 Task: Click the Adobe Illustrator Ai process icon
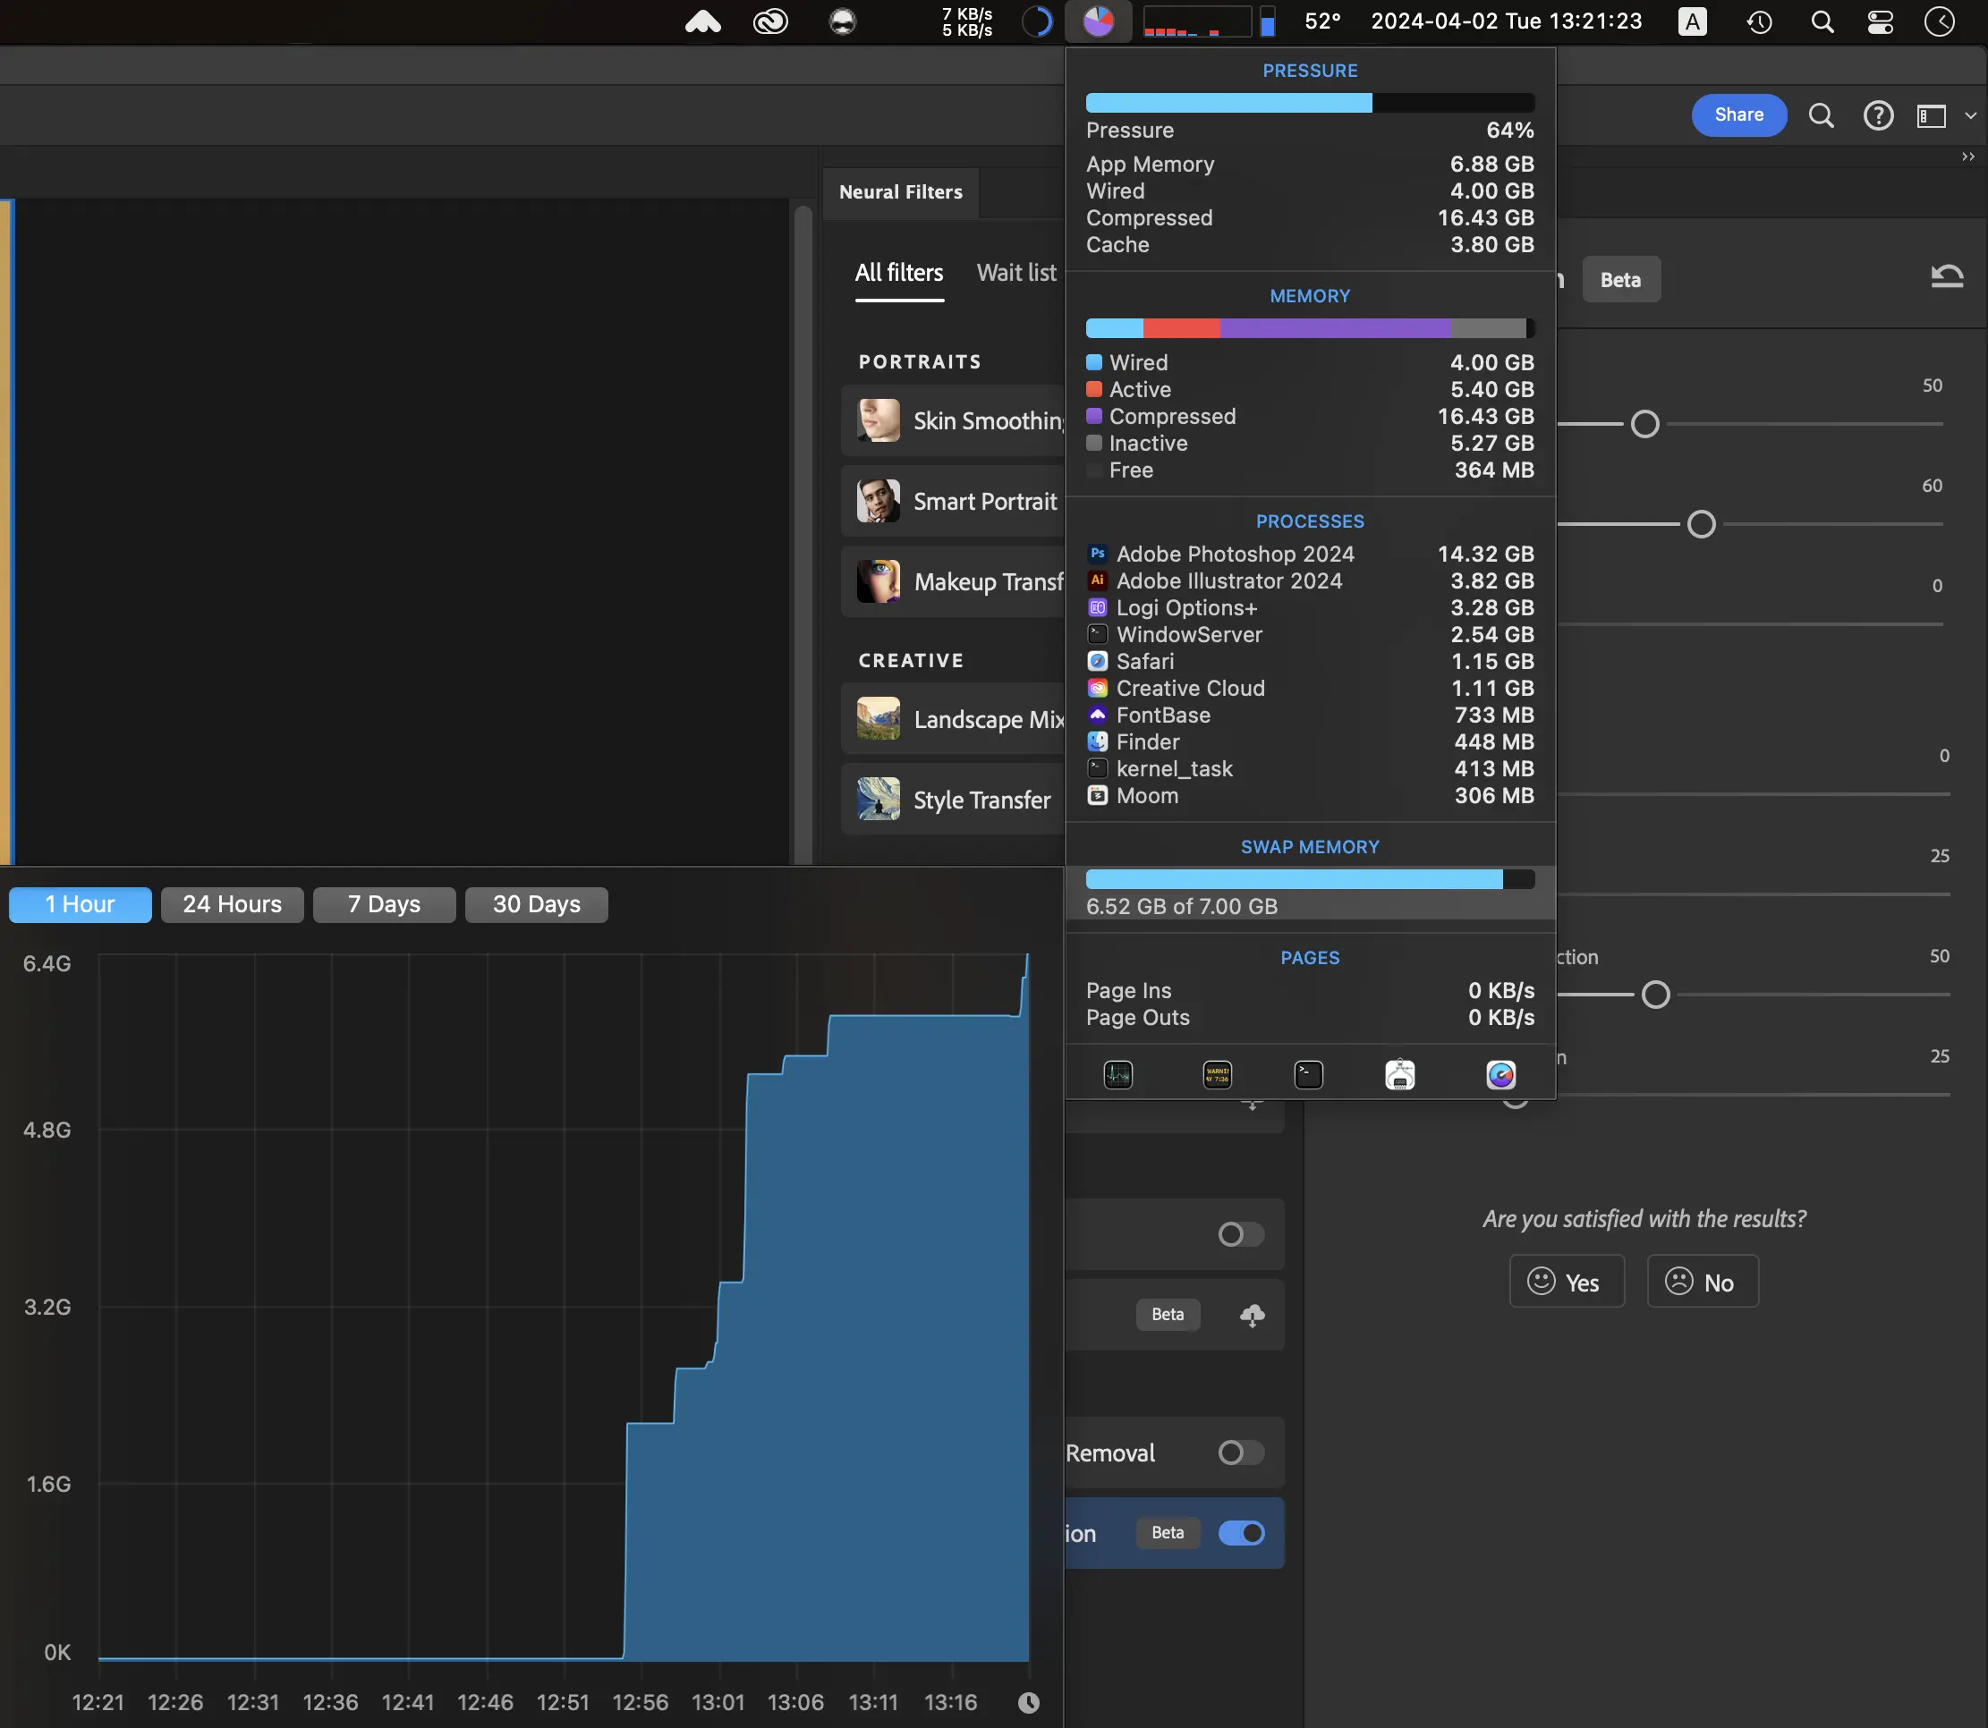click(x=1098, y=580)
